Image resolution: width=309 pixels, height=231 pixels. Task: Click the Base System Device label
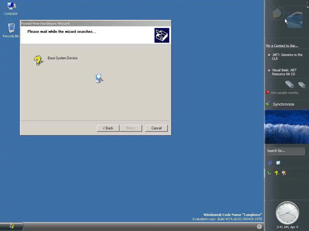62,58
